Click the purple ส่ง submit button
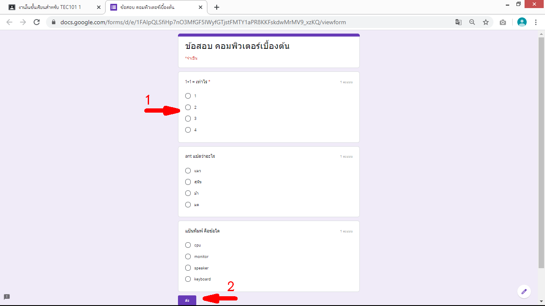 click(187, 300)
